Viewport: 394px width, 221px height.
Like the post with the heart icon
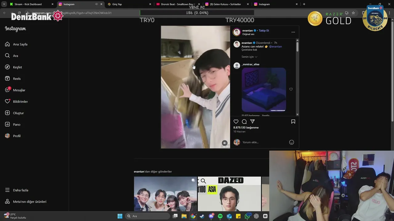(236, 122)
